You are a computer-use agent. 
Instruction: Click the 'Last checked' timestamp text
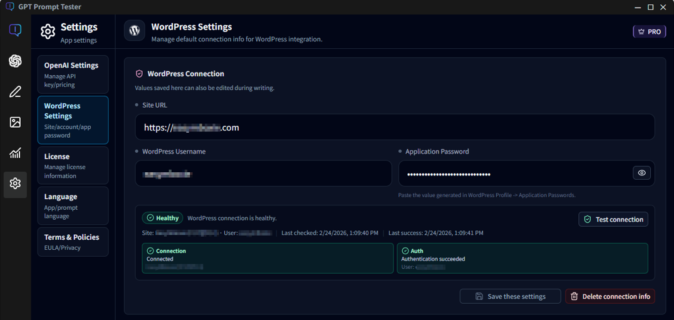coord(329,233)
